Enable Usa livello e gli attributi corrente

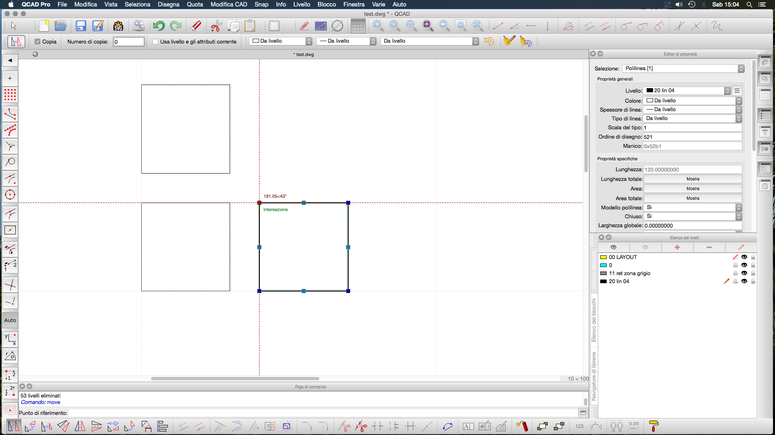[x=155, y=41]
